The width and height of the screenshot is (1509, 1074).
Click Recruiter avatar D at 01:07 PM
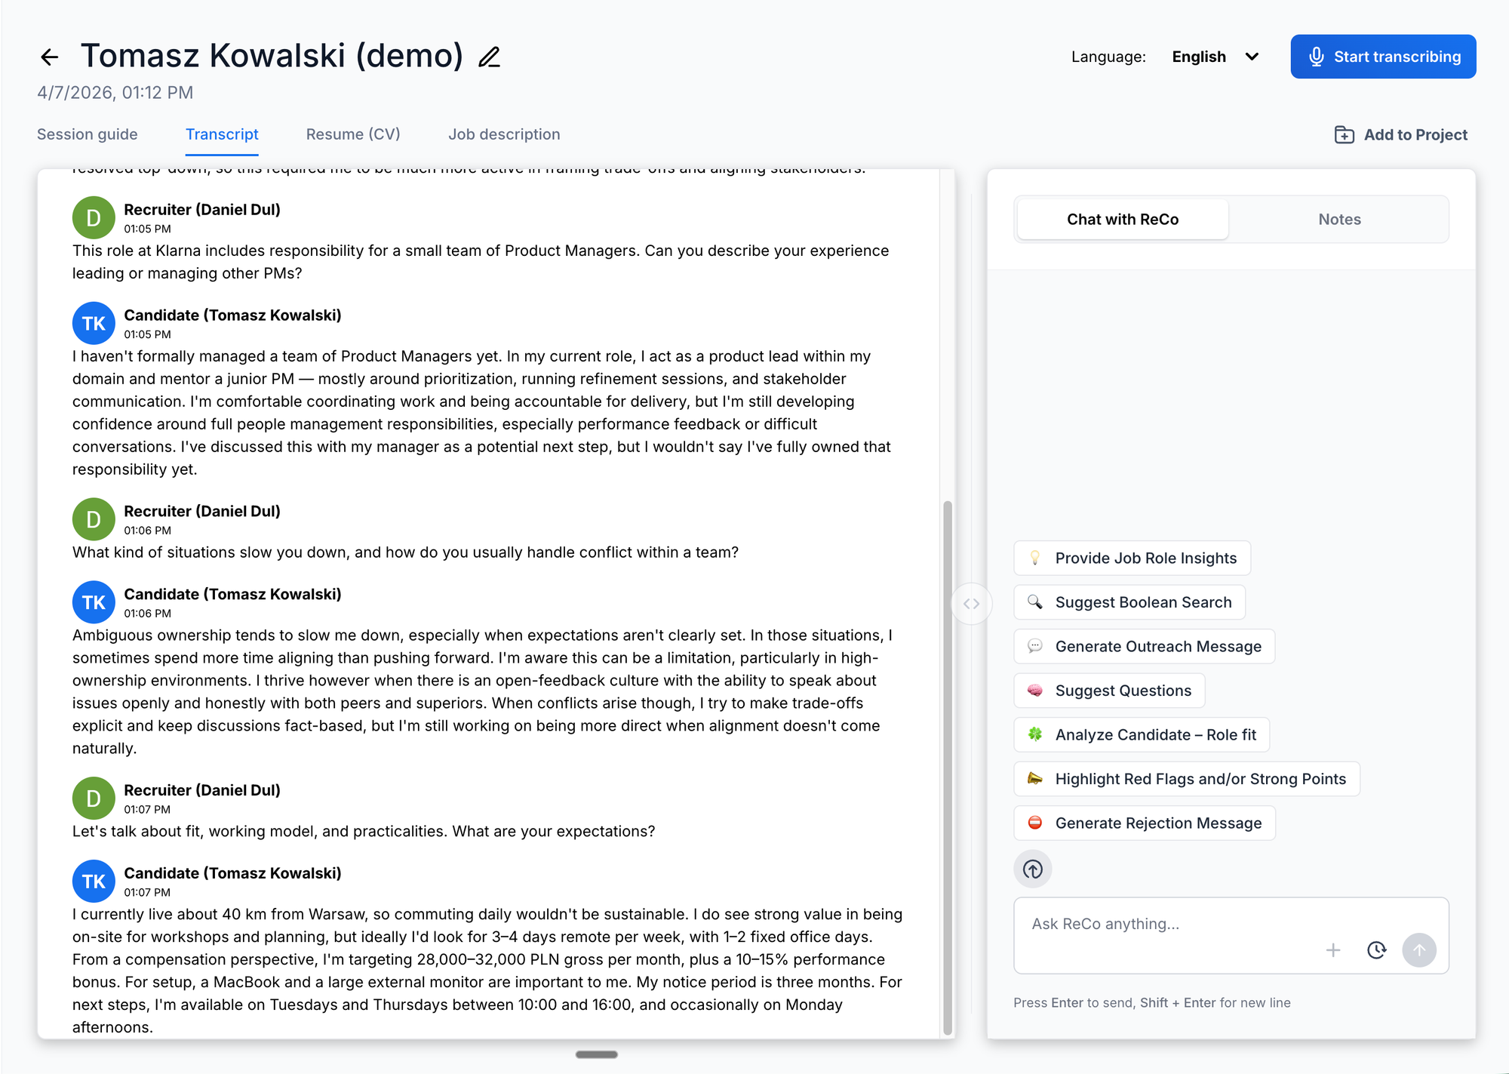point(94,799)
